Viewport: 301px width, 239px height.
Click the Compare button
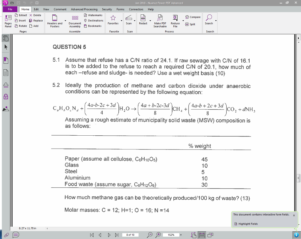(193, 17)
